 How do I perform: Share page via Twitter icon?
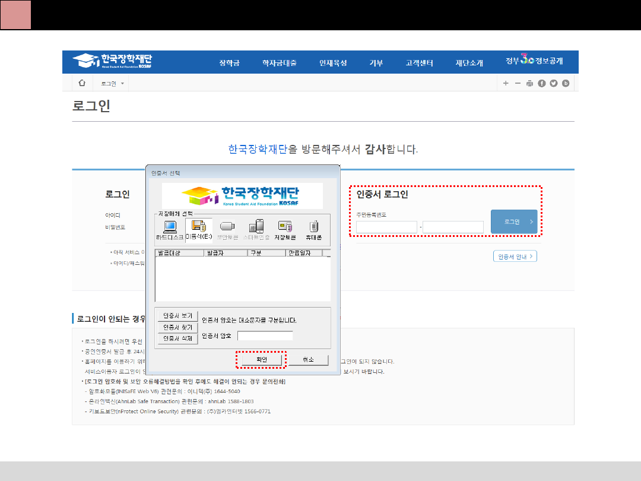(553, 84)
